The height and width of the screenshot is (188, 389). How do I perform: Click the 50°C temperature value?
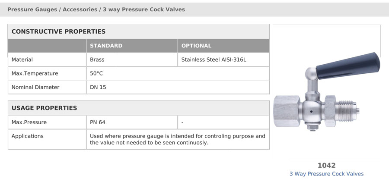(96, 73)
